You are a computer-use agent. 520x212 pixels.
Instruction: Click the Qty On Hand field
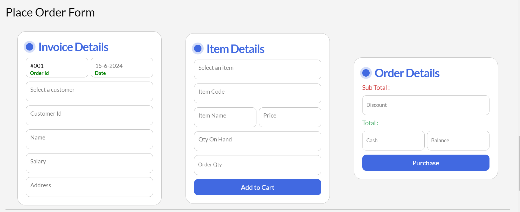(x=258, y=141)
